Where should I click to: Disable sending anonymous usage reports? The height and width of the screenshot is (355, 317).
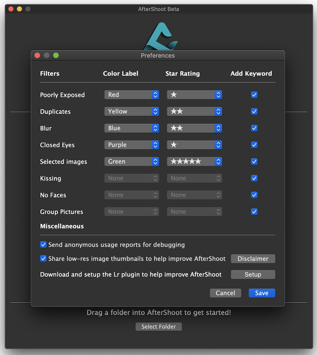[x=43, y=245]
